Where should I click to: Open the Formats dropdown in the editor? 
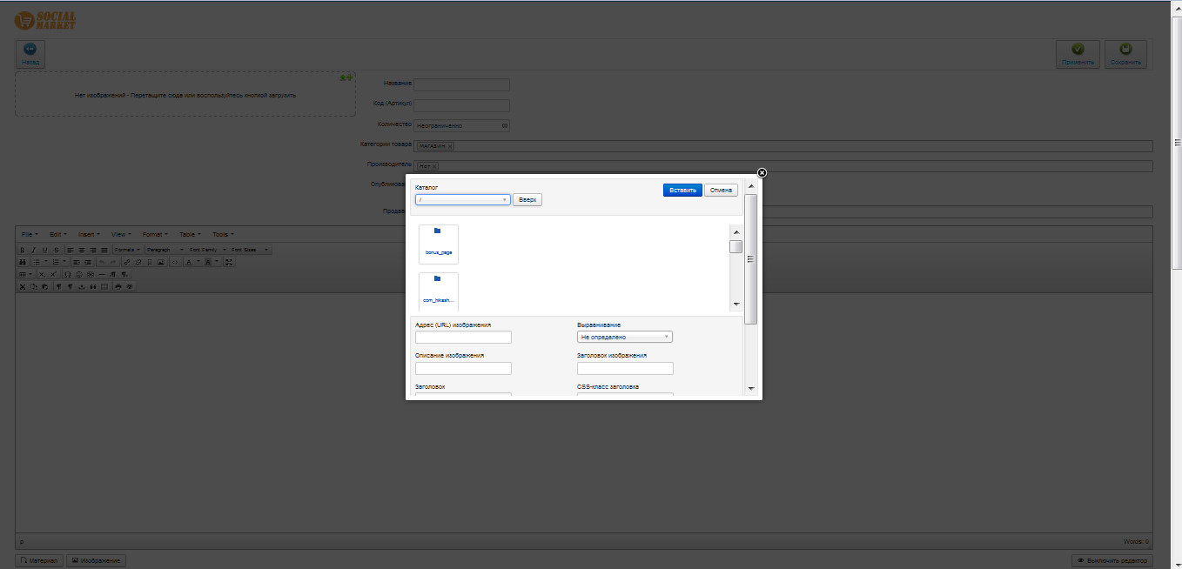pos(127,250)
